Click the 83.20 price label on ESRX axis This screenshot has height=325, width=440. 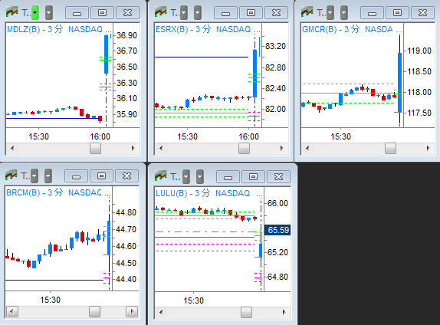(x=275, y=46)
